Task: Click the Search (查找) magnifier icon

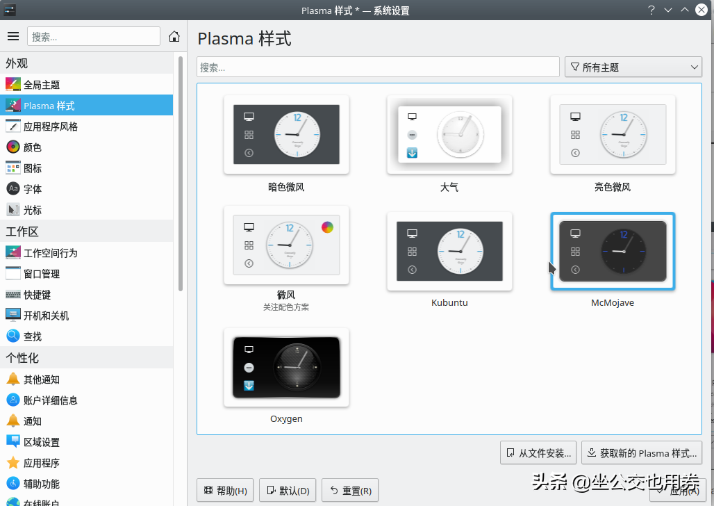Action: 13,336
